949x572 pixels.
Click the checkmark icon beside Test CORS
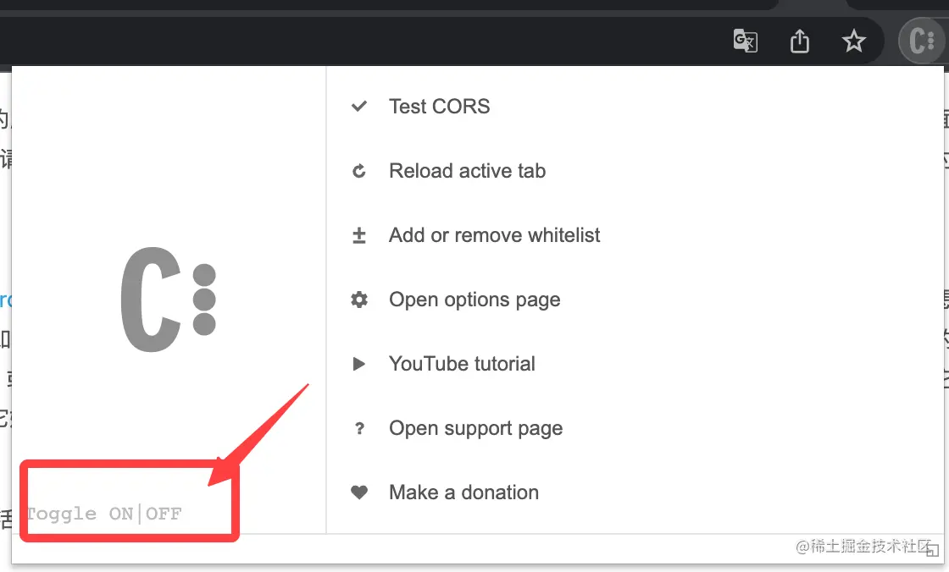tap(359, 107)
